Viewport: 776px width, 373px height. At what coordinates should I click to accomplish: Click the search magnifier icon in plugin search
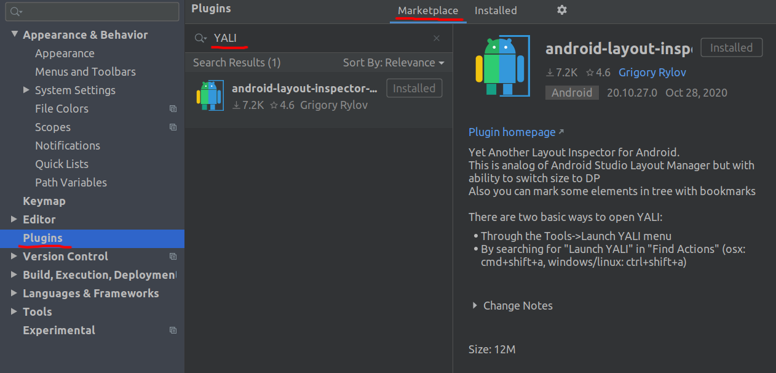click(x=200, y=38)
